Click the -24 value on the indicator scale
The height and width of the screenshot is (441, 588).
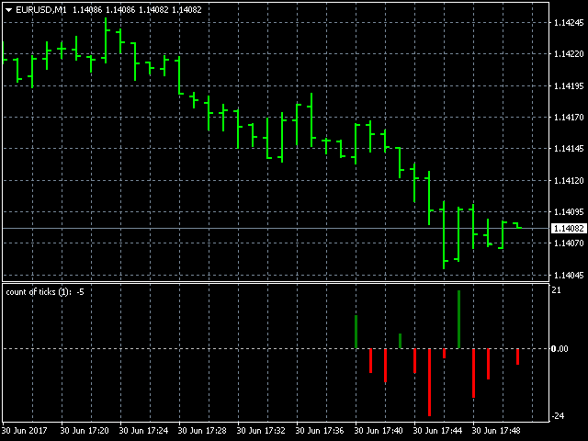[559, 415]
